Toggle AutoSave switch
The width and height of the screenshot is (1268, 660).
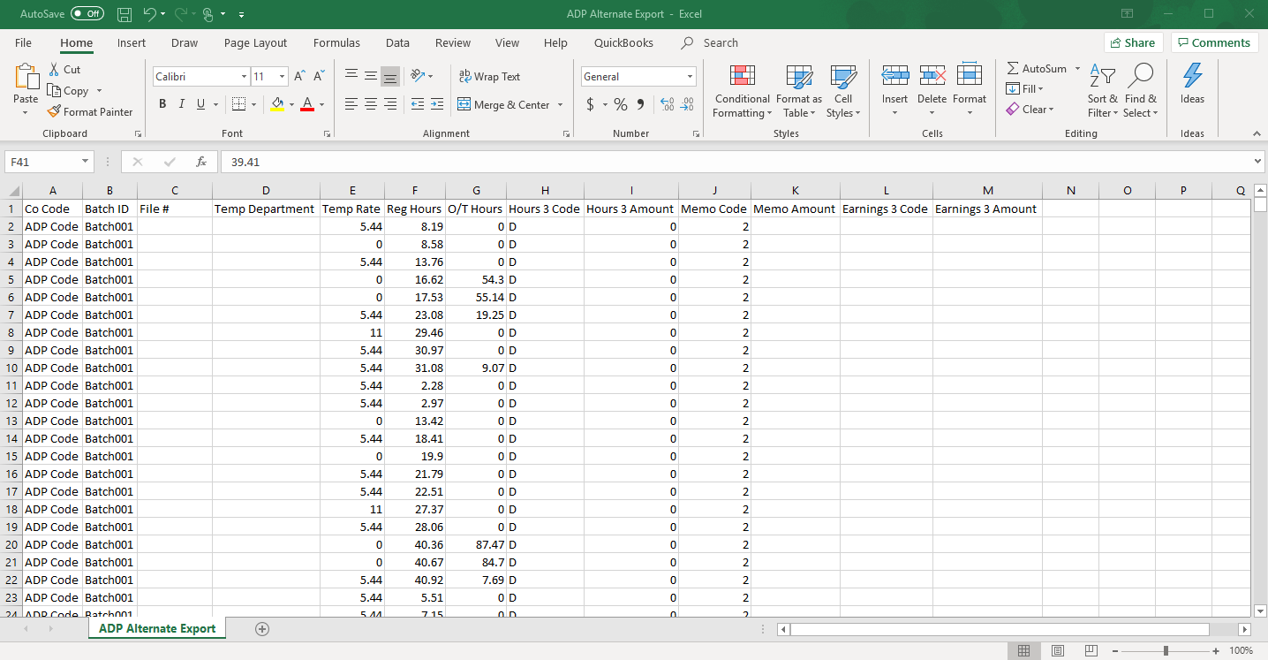(x=87, y=14)
